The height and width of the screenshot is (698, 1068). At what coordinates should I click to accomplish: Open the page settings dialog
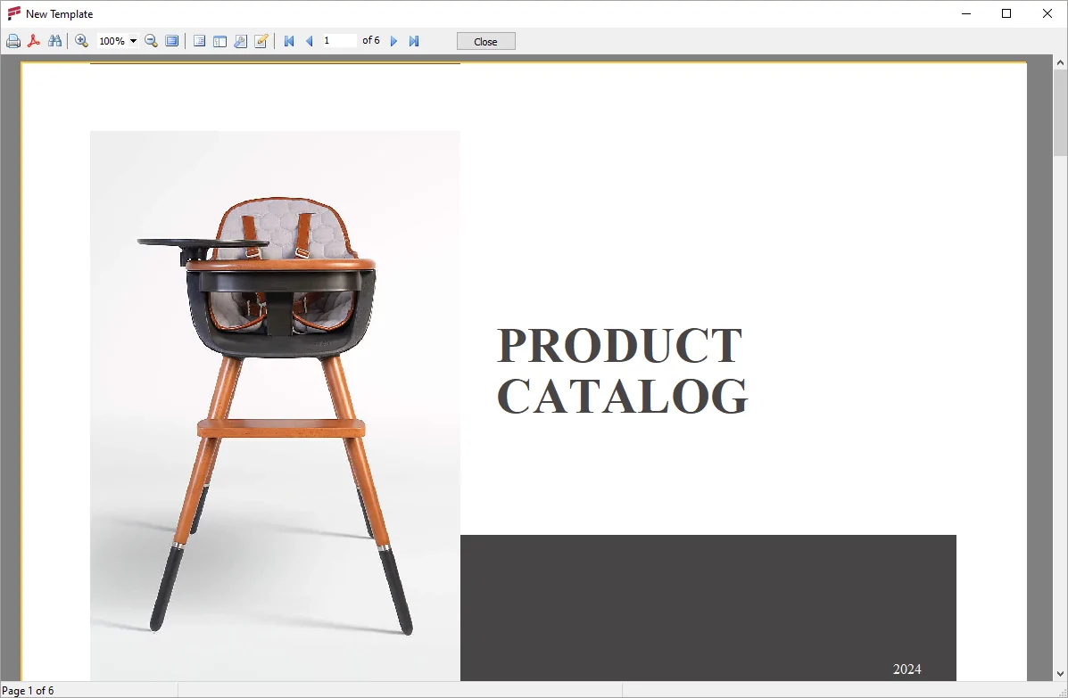(x=199, y=40)
